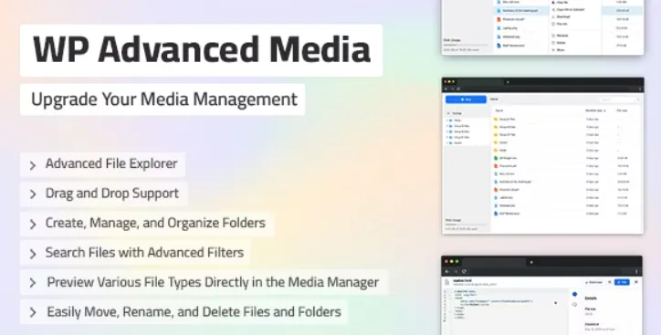Sort by Modified date column in middle screenshot
This screenshot has width=661, height=335.
pos(595,110)
